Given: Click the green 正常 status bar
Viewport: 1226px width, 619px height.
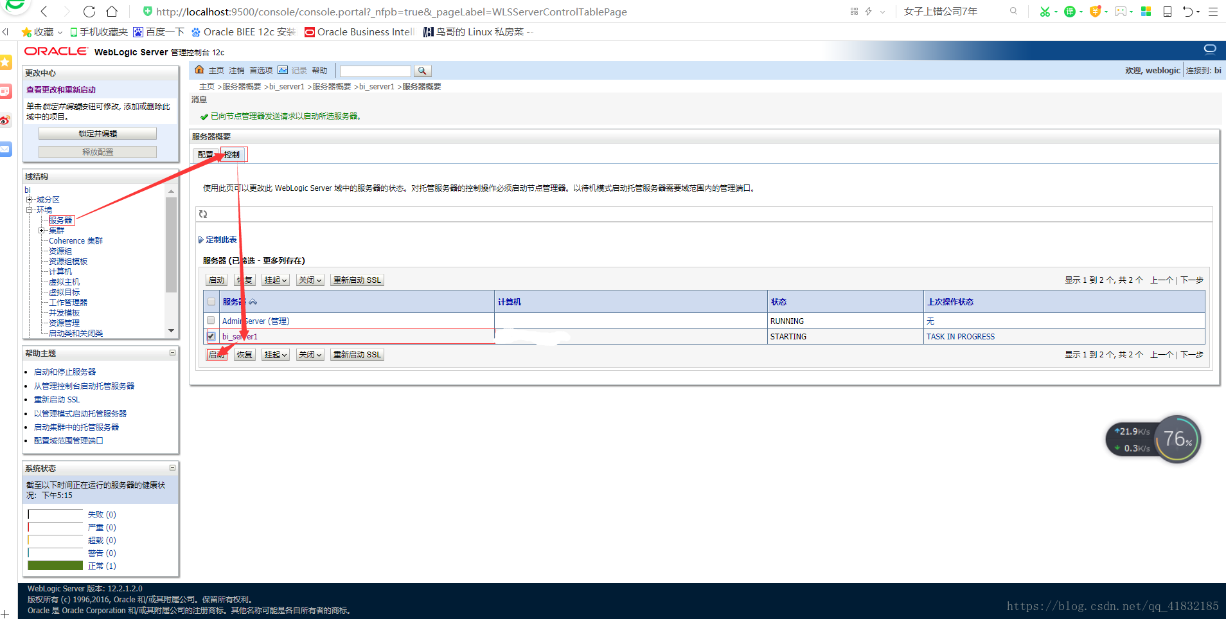Looking at the screenshot, I should (55, 566).
